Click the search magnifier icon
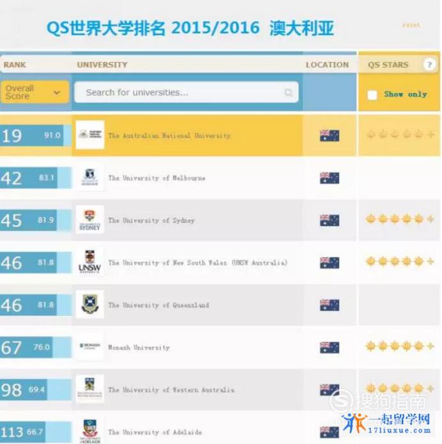Image resolution: width=442 pixels, height=444 pixels. point(288,93)
